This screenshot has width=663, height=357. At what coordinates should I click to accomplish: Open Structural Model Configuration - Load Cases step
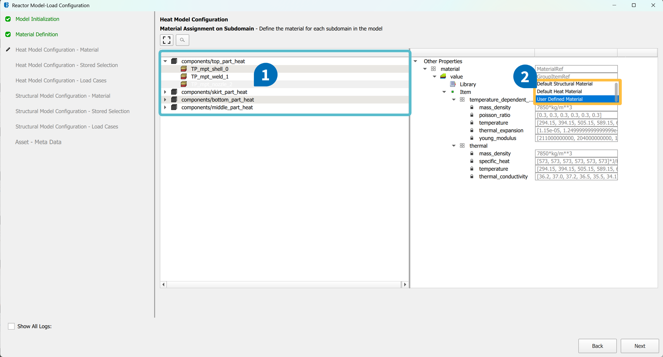coord(67,127)
